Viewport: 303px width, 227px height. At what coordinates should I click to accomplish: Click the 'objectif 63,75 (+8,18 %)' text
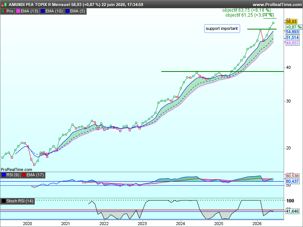(x=247, y=10)
